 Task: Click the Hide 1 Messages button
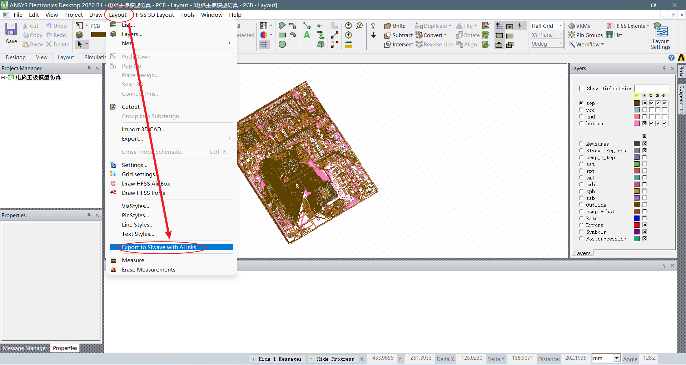pos(277,359)
